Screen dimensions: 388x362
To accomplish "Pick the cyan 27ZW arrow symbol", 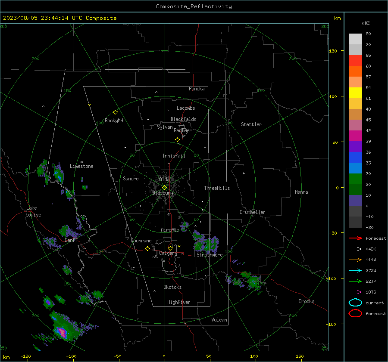I will coord(355,271).
